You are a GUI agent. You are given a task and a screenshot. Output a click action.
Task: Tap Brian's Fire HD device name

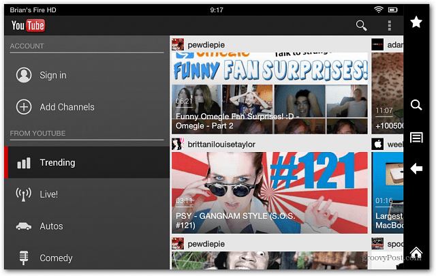33,10
